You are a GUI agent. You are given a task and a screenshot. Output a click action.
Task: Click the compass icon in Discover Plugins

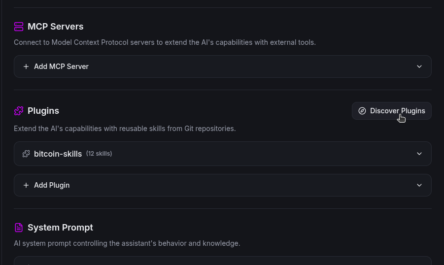click(x=362, y=111)
